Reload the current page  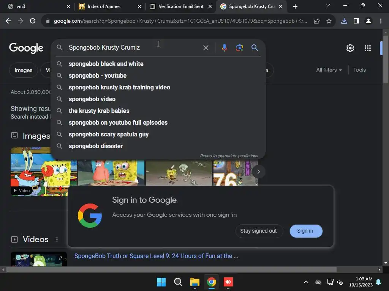[x=33, y=21]
